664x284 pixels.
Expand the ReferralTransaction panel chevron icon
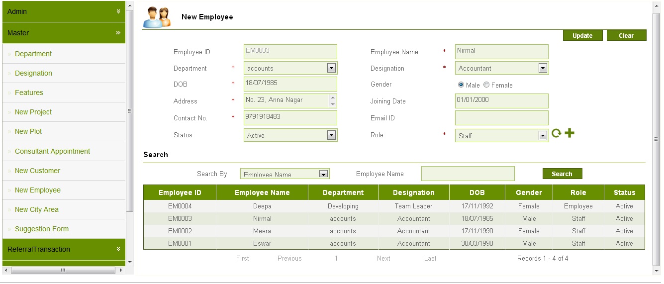[118, 249]
